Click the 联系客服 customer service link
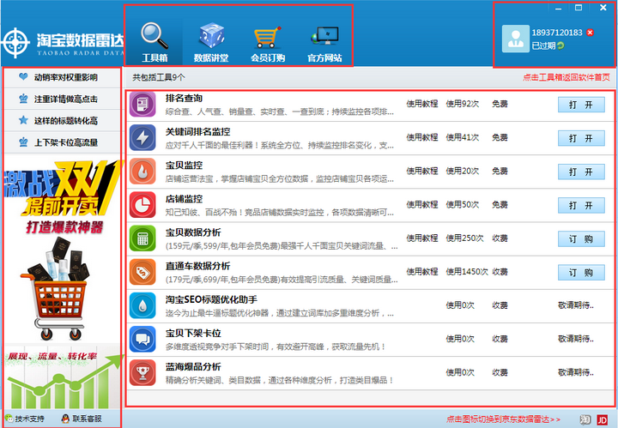The height and width of the screenshot is (428, 618). click(82, 419)
